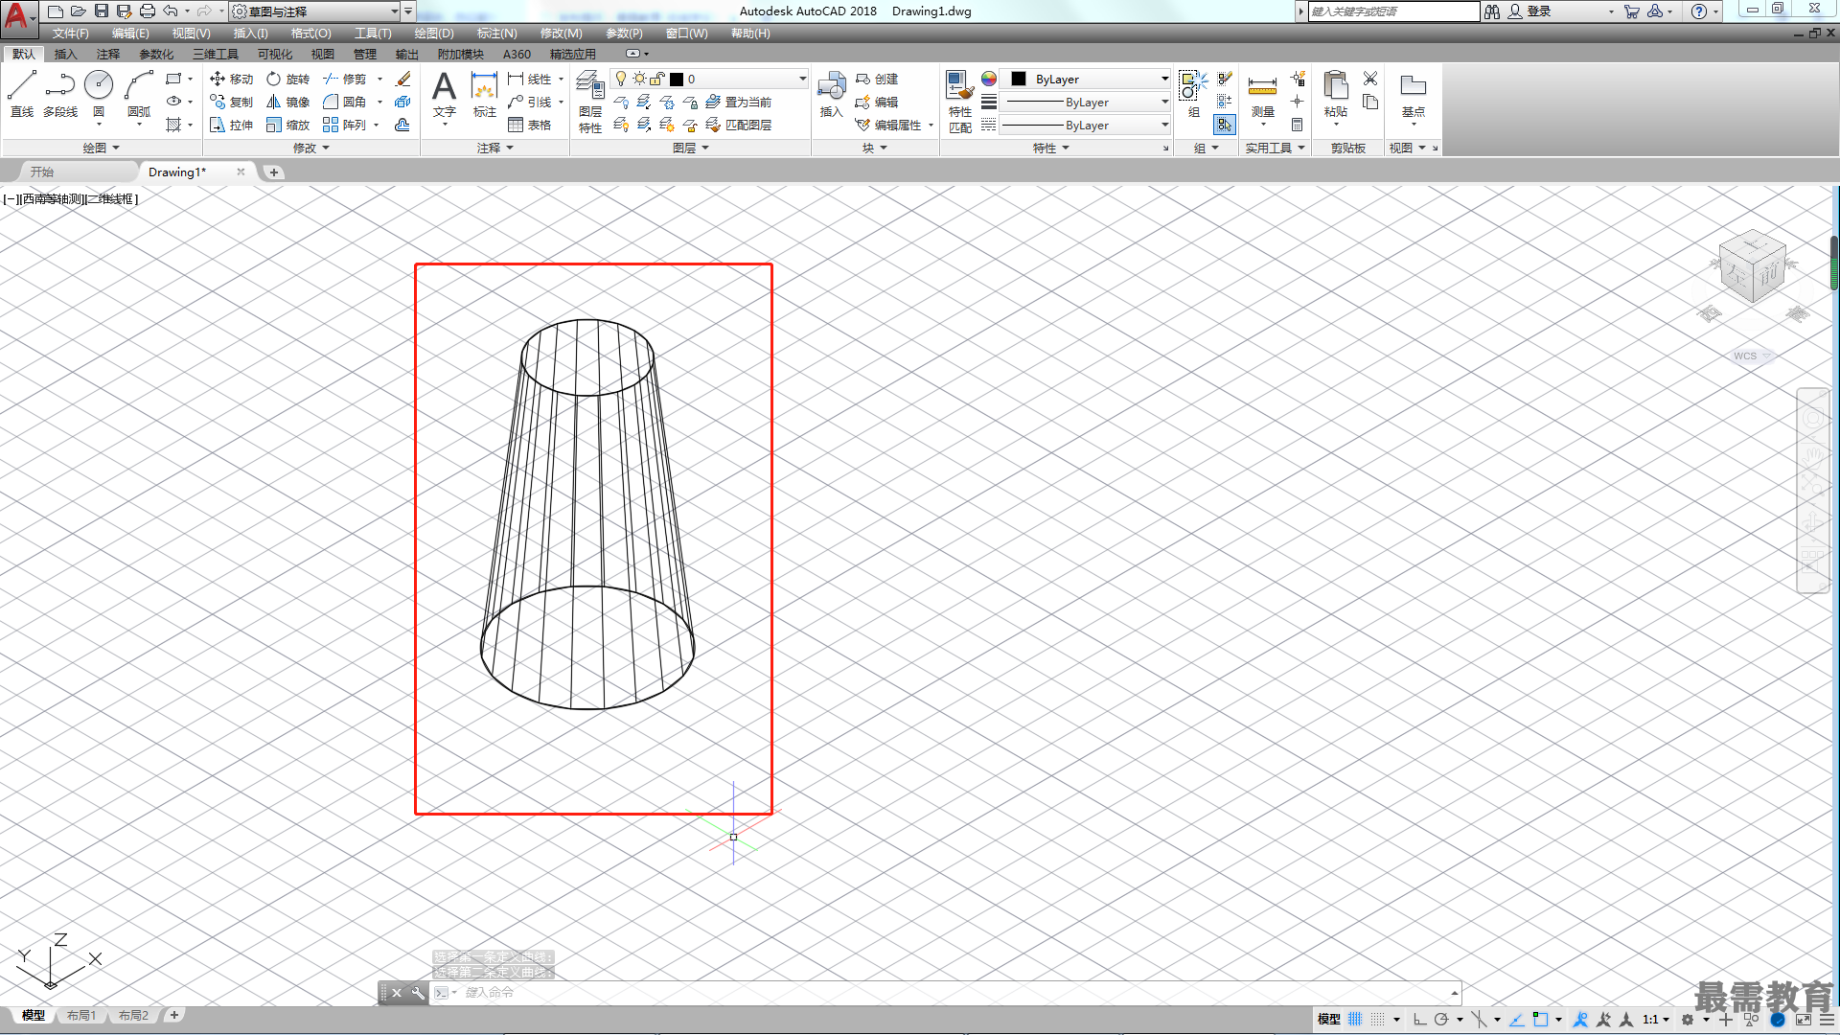Toggle object snap tracking in status bar

pos(1516,1019)
